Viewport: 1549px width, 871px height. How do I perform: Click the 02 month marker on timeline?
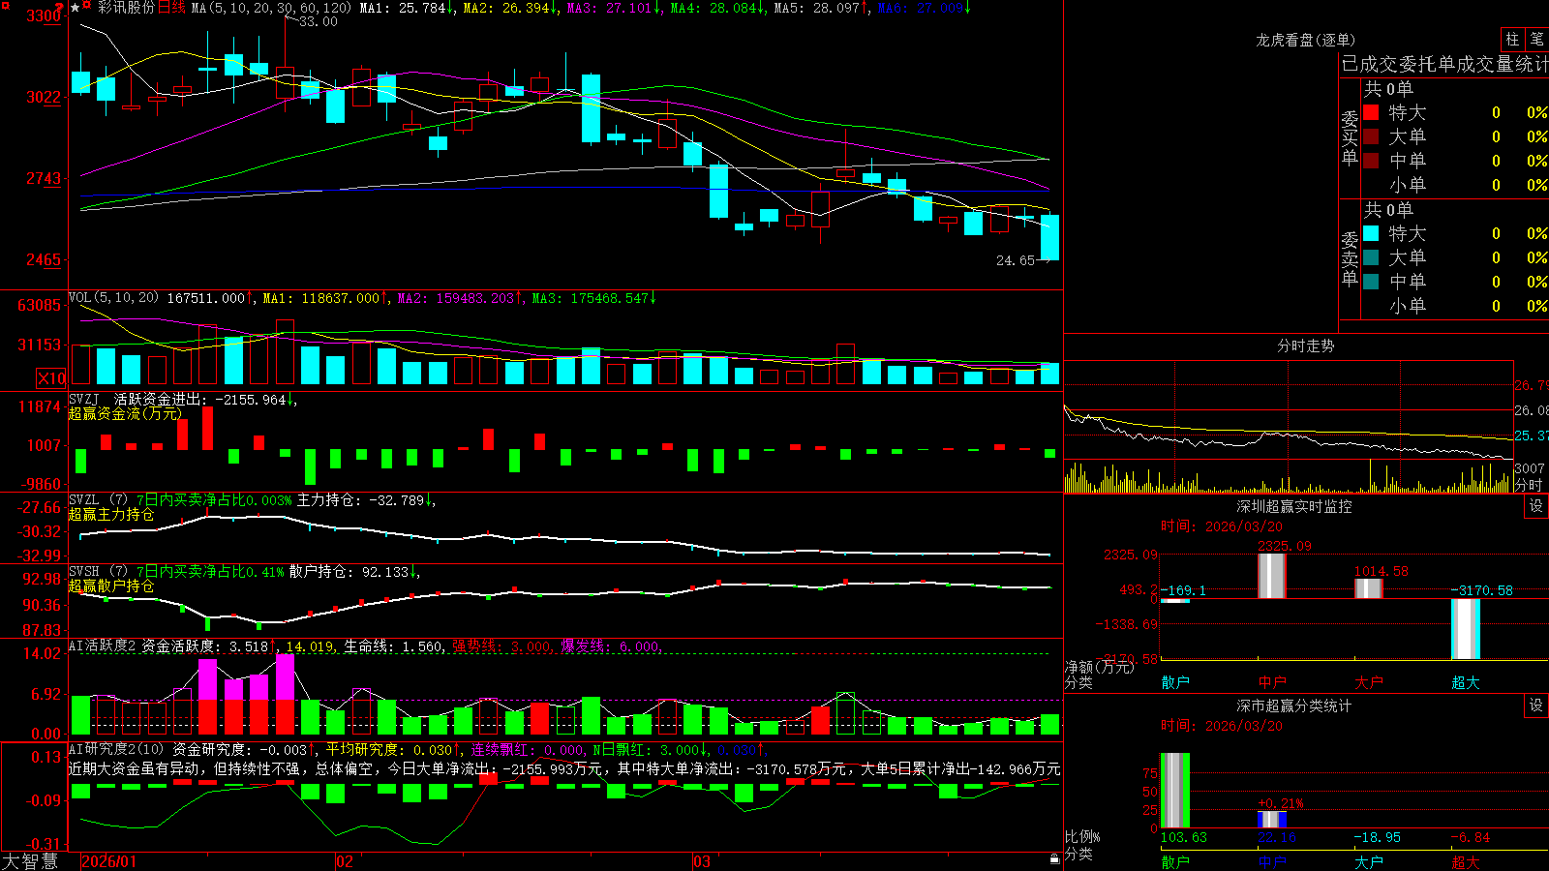pyautogui.click(x=345, y=861)
